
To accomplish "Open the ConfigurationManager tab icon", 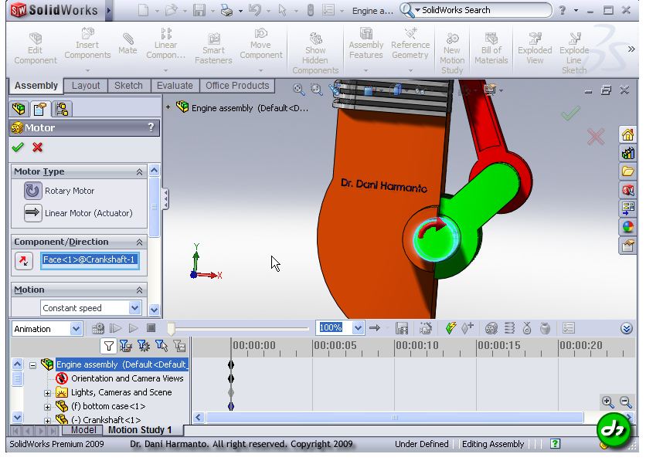I will tap(62, 109).
